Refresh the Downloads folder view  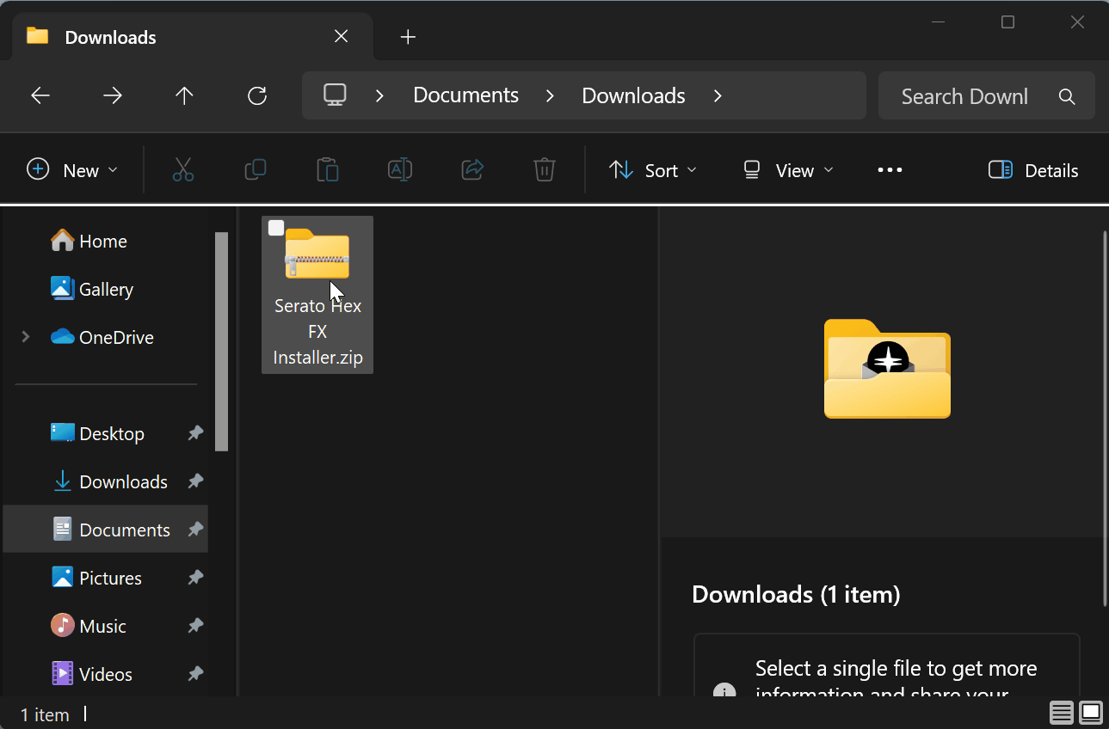257,95
